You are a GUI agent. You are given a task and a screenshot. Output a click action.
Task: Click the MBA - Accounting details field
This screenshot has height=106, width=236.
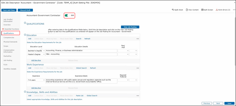pos(81,54)
